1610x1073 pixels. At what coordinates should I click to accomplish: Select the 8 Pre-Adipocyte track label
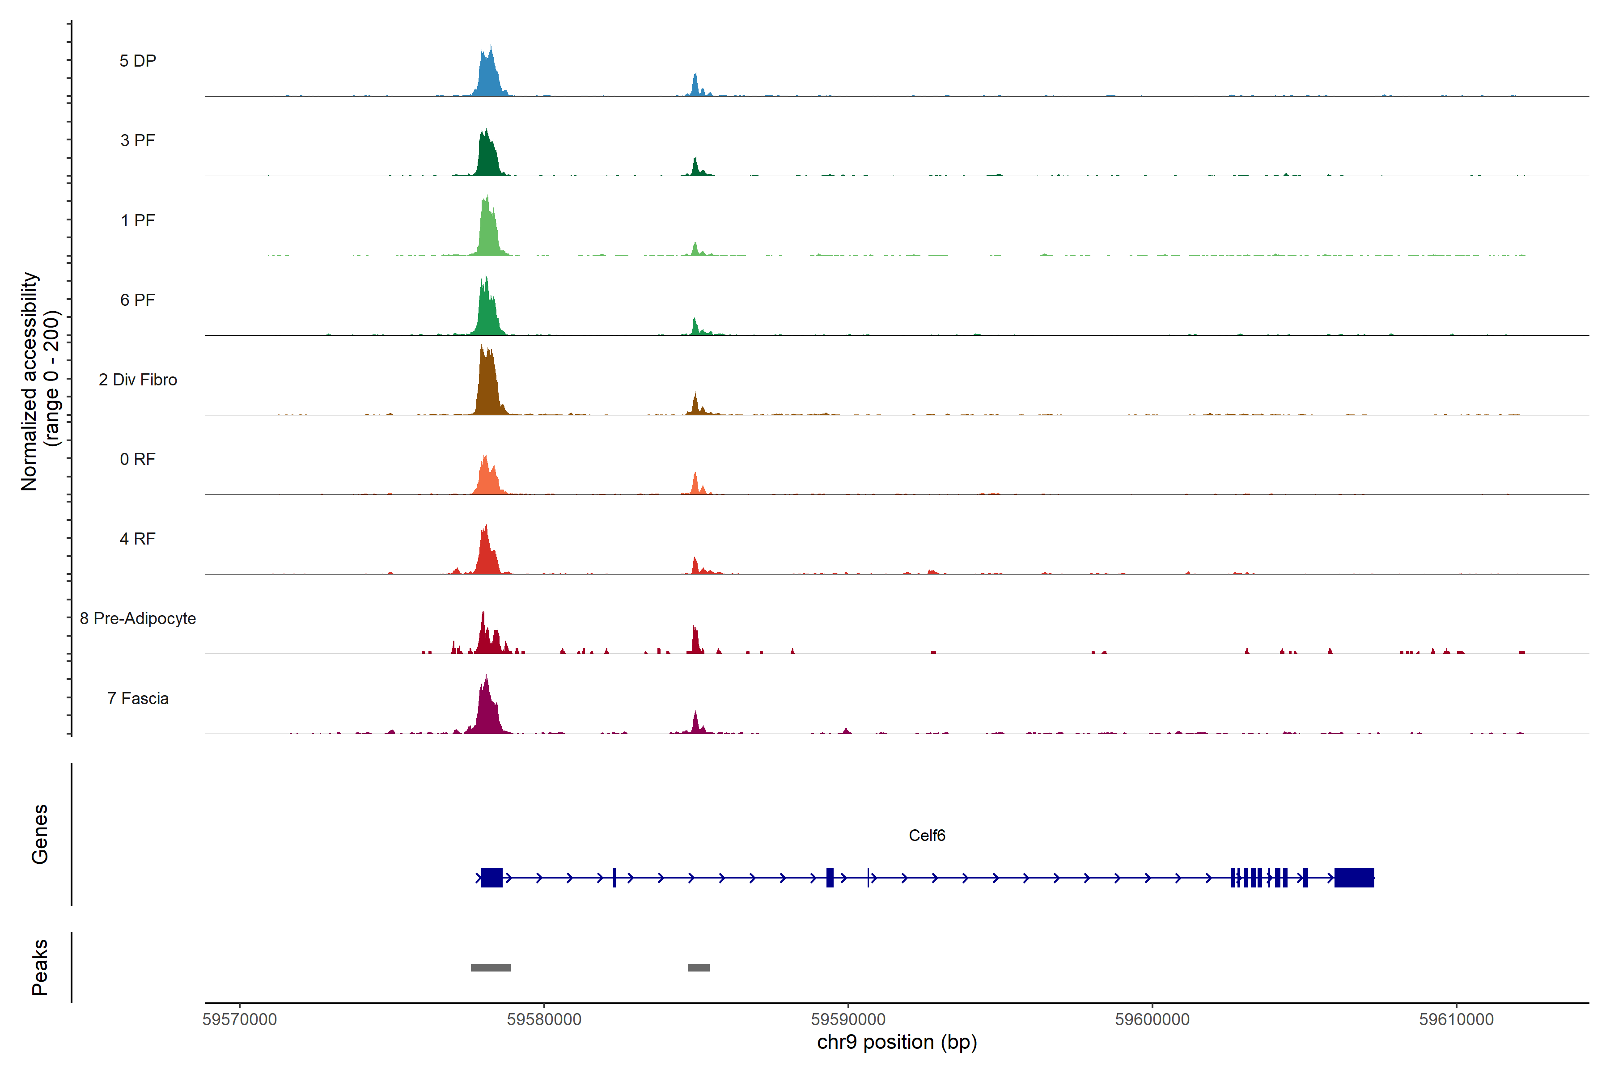tap(138, 619)
